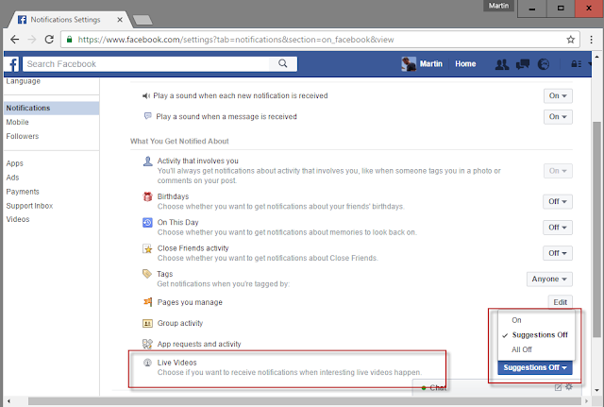Open the Tags Anyone dropdown
604x407 pixels.
click(x=549, y=279)
